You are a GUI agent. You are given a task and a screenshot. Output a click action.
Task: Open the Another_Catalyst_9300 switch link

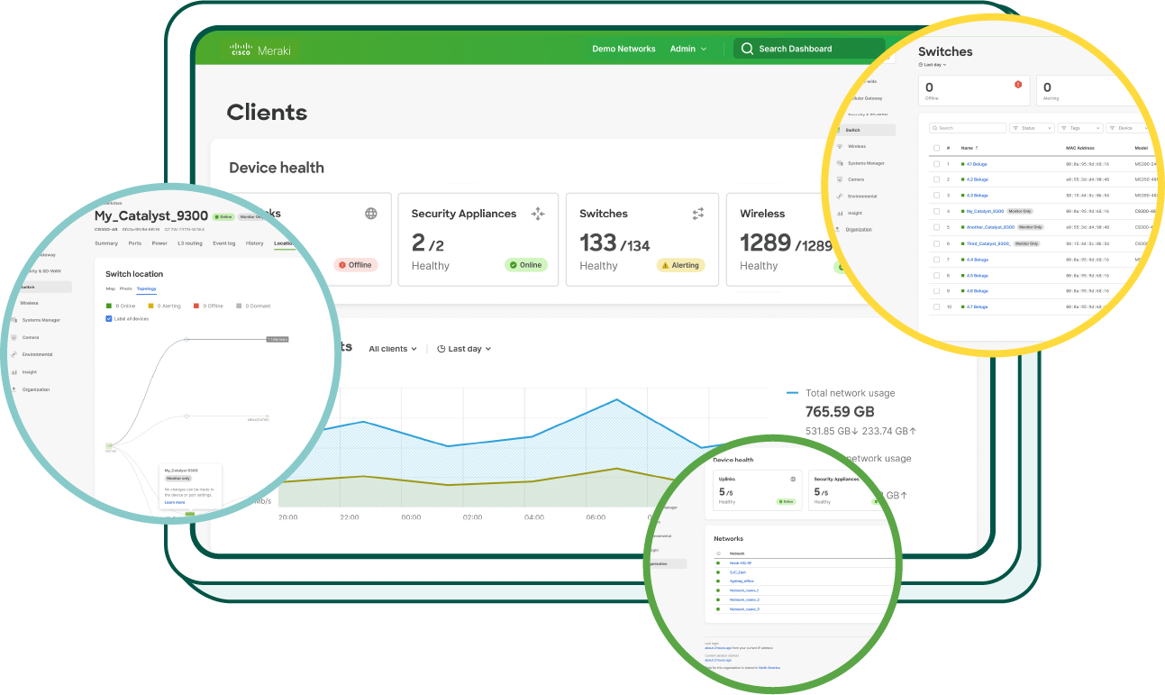pyautogui.click(x=989, y=227)
